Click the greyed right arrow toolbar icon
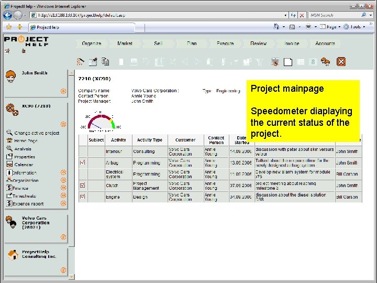377x283 pixels. tap(197, 62)
